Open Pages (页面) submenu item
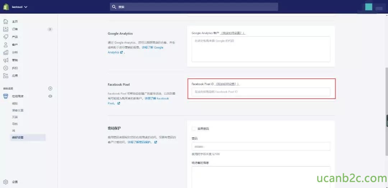388x188 pixels. point(15,117)
